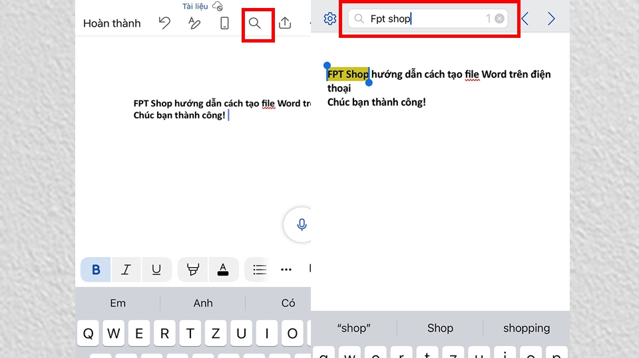
Task: Tap the highlighted FPT Shop match in the document
Action: [x=348, y=74]
